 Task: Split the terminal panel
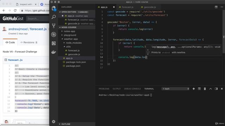(199, 89)
